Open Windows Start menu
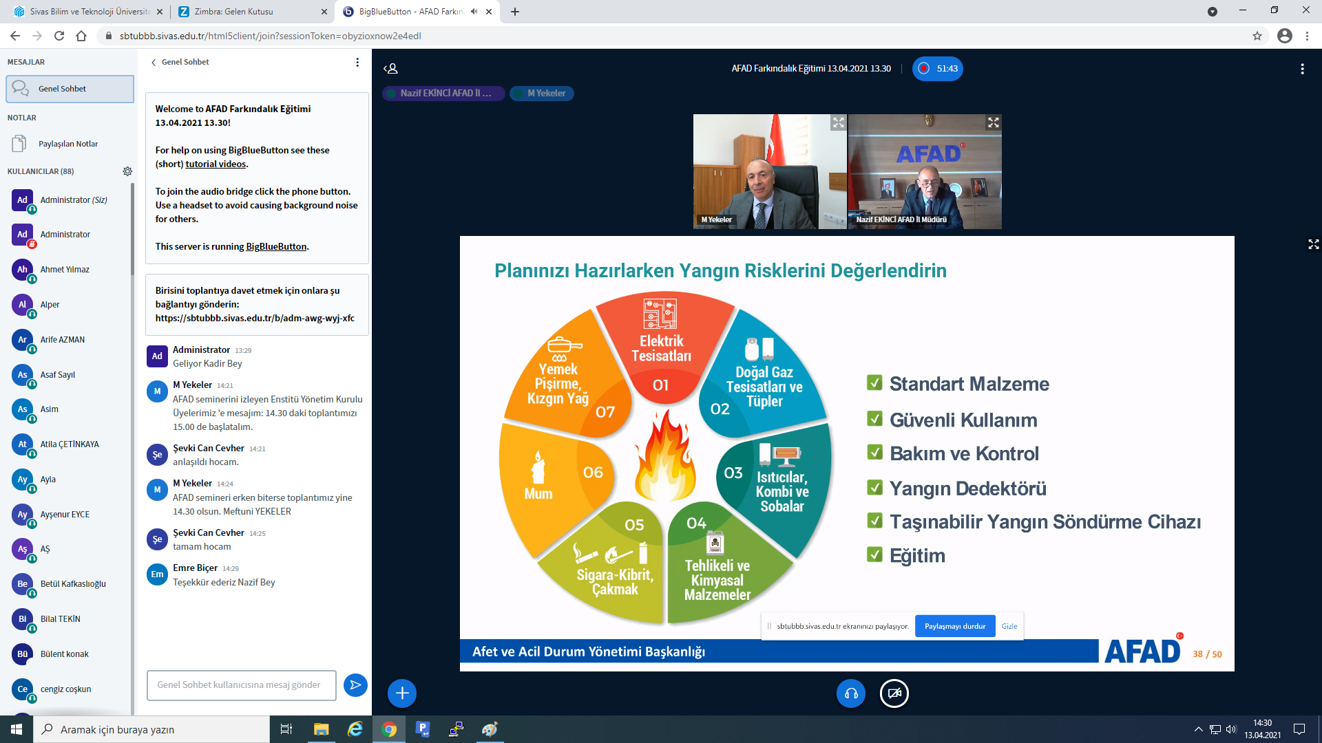 click(x=17, y=729)
